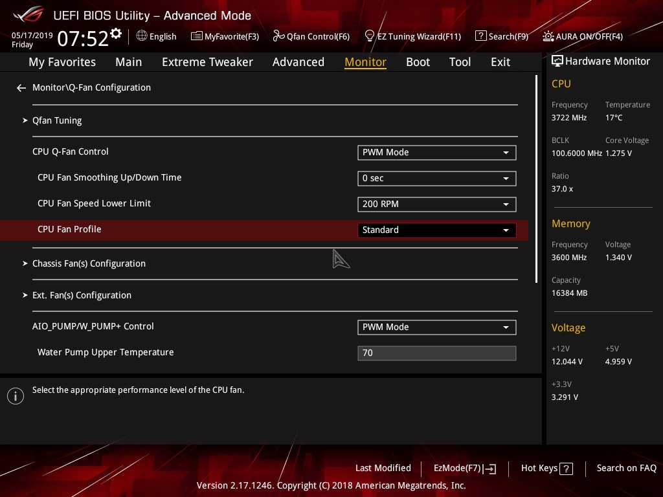Click the 3.291 V reading
Image resolution: width=663 pixels, height=497 pixels.
pos(565,397)
